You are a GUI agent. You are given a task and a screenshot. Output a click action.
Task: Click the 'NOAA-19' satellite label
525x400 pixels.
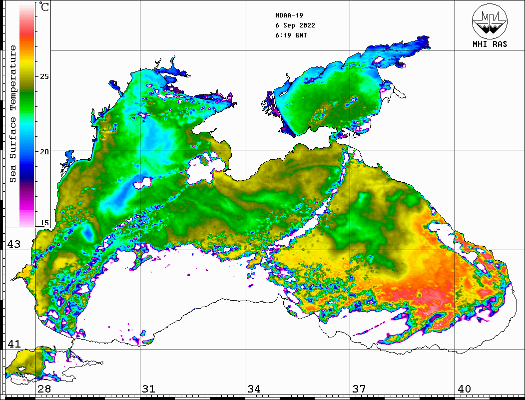[x=289, y=15]
